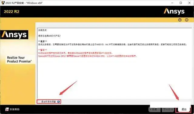Click the Ansys logo on left sidebar
194x114 pixels.
14,35
